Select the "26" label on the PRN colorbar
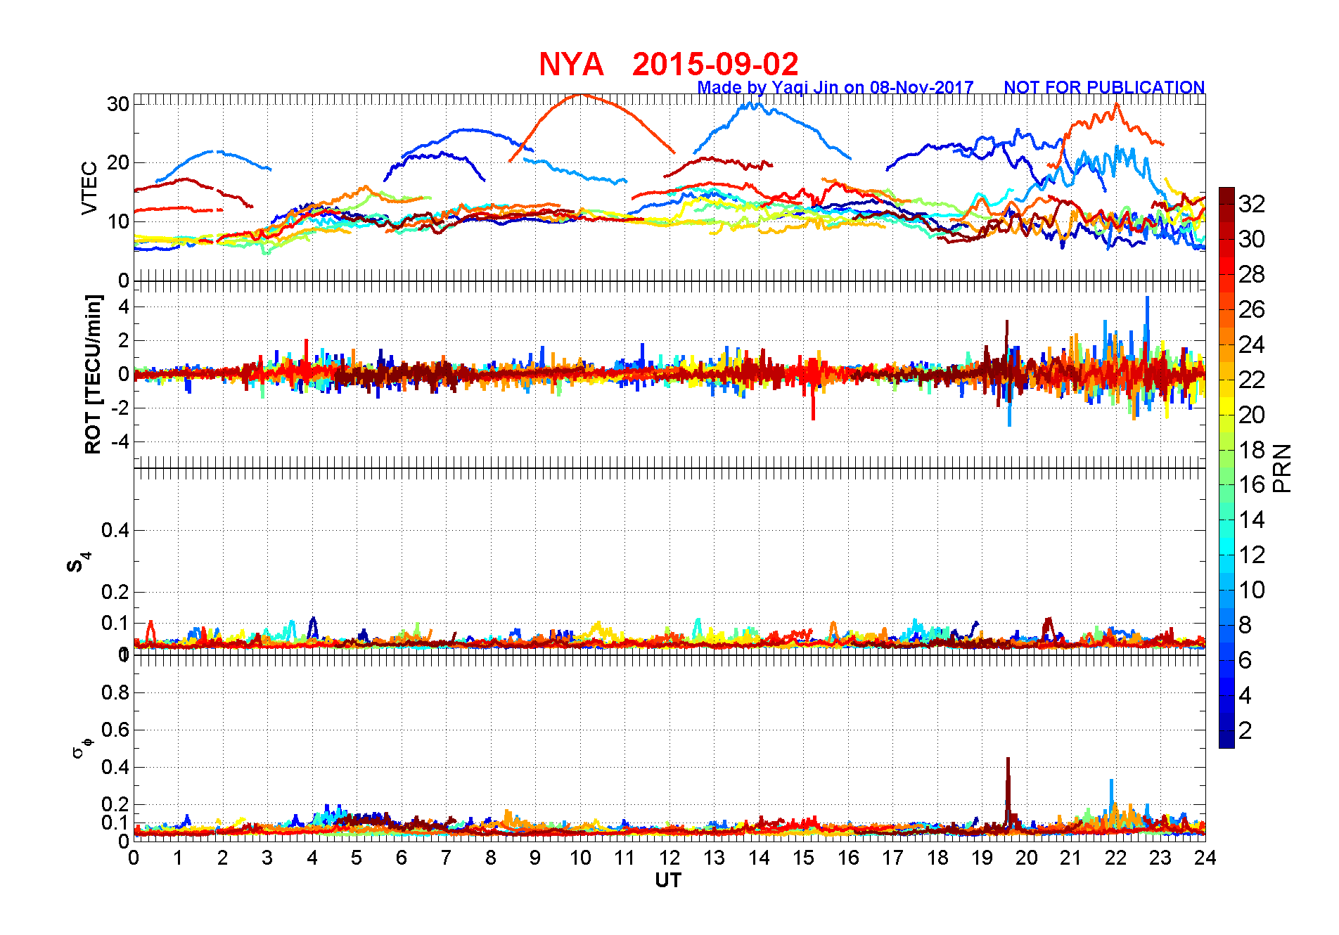Image resolution: width=1339 pixels, height=935 pixels. pos(1252,309)
